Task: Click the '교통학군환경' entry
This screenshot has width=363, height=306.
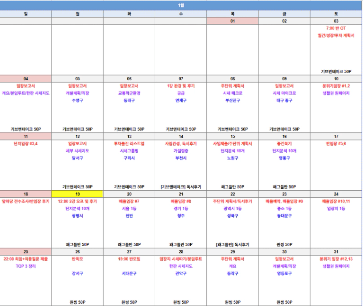Action: click(x=129, y=93)
